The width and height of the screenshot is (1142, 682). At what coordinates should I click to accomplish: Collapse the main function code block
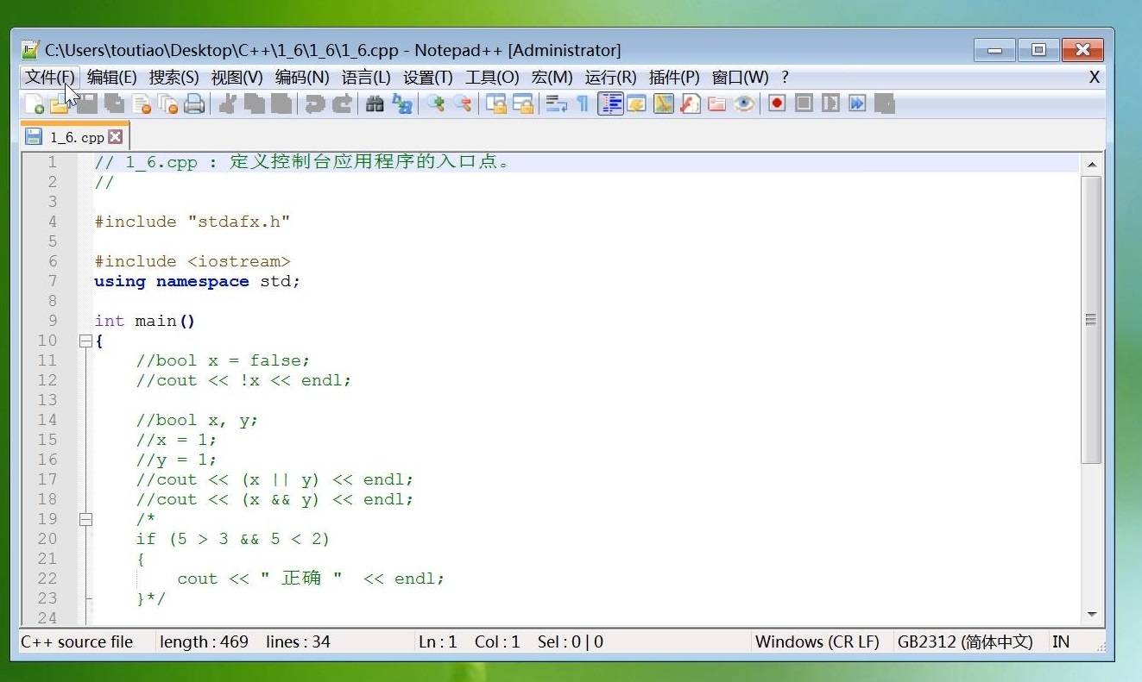pos(85,341)
